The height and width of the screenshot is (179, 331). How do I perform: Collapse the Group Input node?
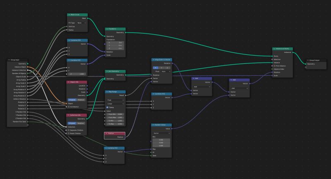9,60
